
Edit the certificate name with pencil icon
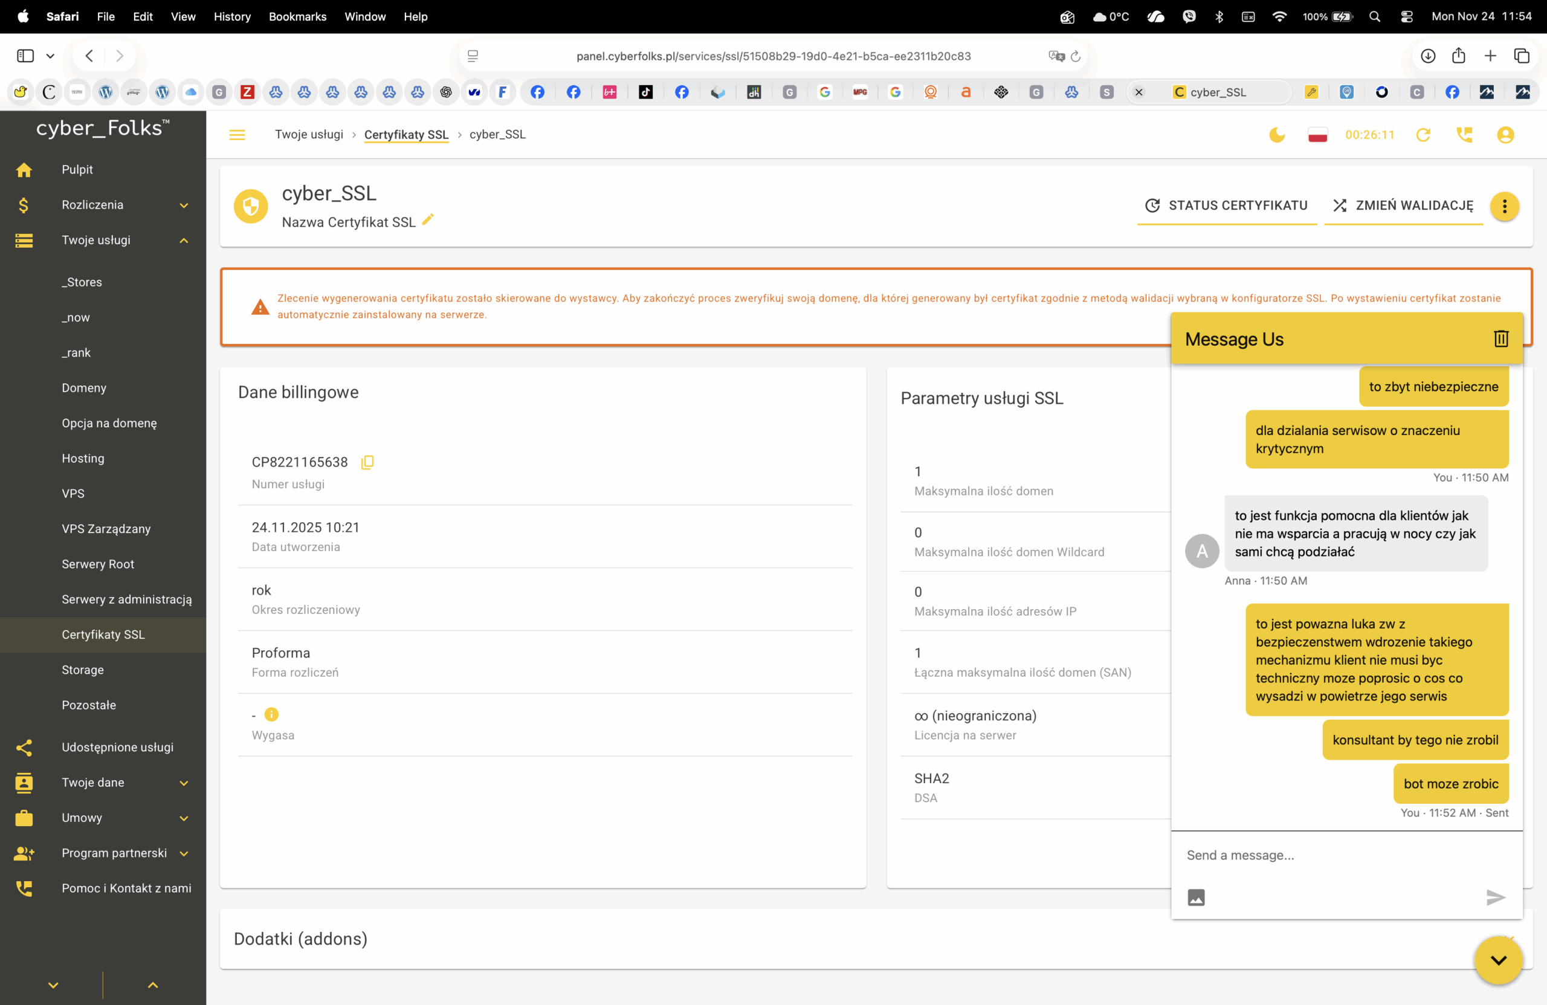coord(428,221)
